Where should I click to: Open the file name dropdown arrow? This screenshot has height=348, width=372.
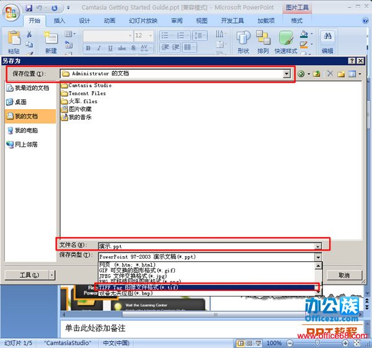click(317, 246)
